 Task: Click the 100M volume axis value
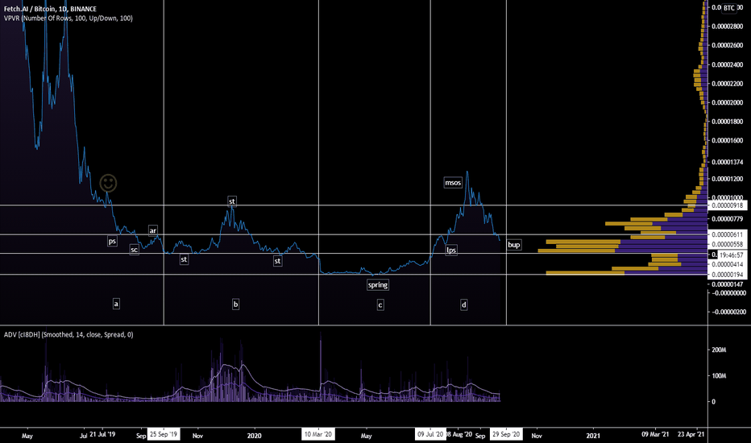(719, 376)
